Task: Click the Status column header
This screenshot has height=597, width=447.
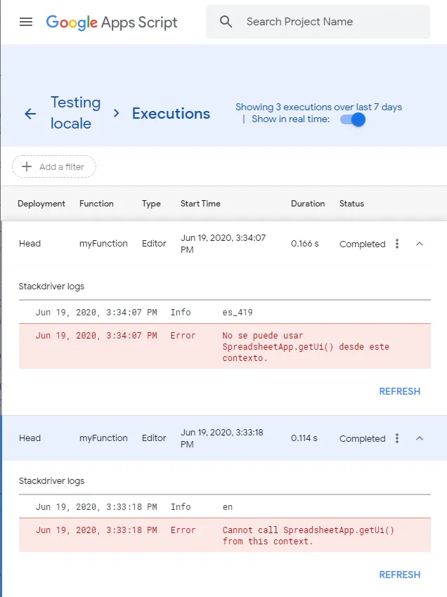Action: point(351,204)
